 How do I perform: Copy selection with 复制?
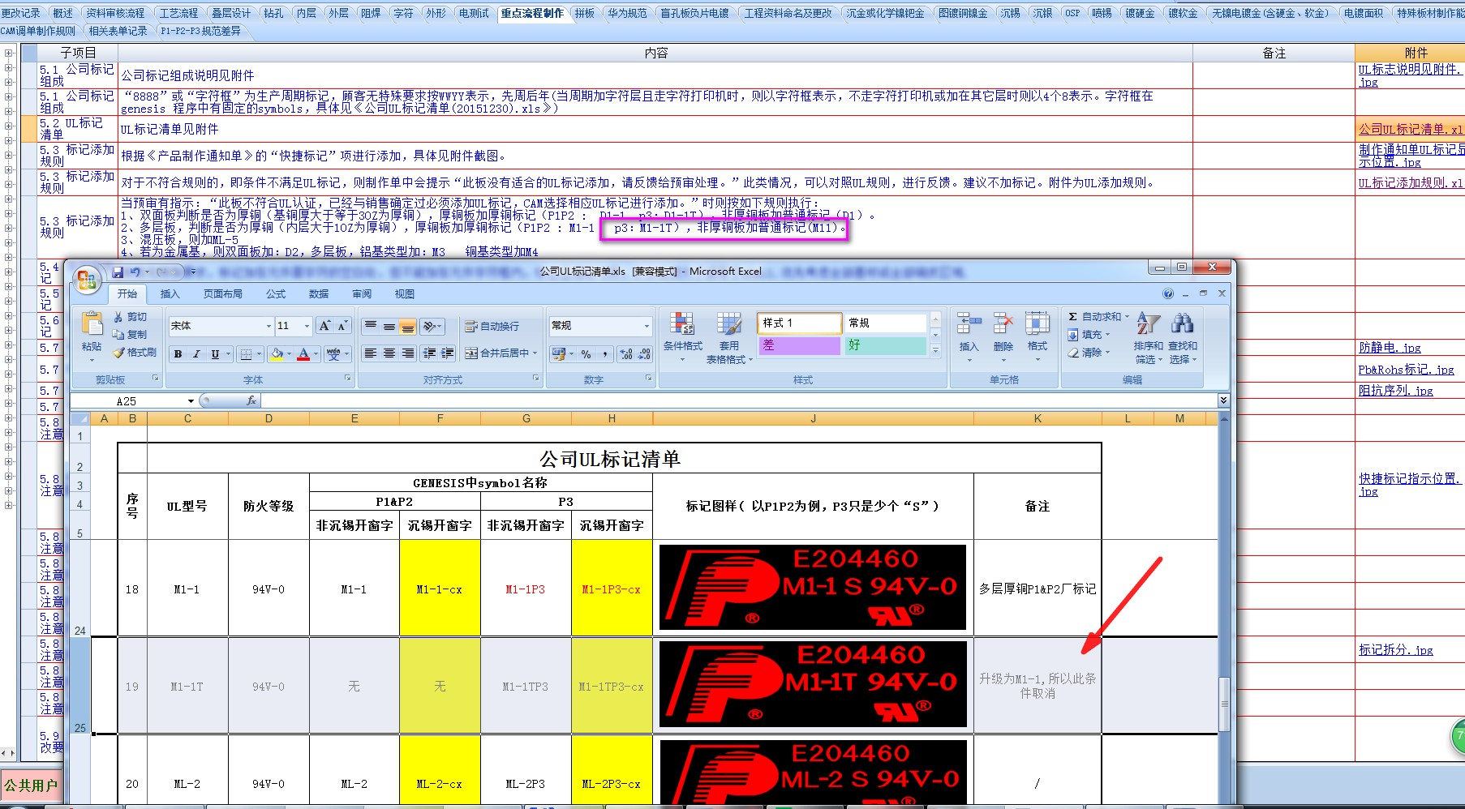coord(131,335)
